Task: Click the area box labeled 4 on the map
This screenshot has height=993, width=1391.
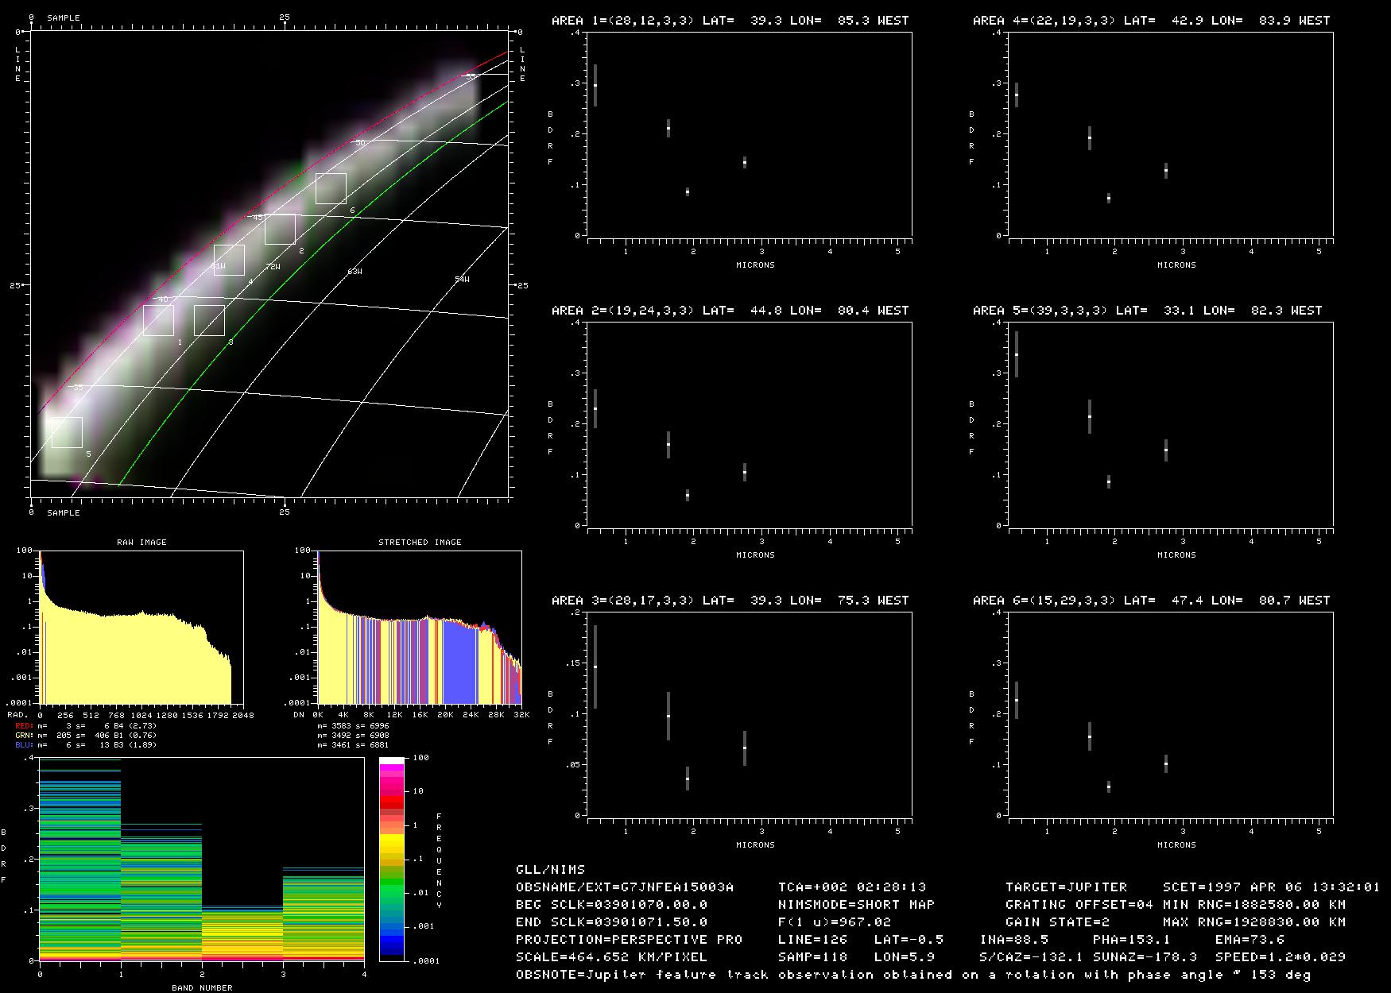Action: 229,260
